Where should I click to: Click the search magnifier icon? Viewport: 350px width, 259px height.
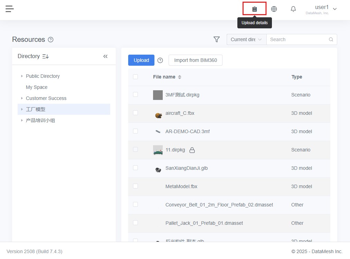(x=331, y=39)
